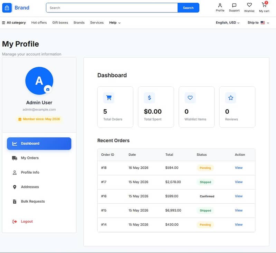Image resolution: width=276 pixels, height=253 pixels.
Task: Open the Services menu item
Action: (x=97, y=23)
